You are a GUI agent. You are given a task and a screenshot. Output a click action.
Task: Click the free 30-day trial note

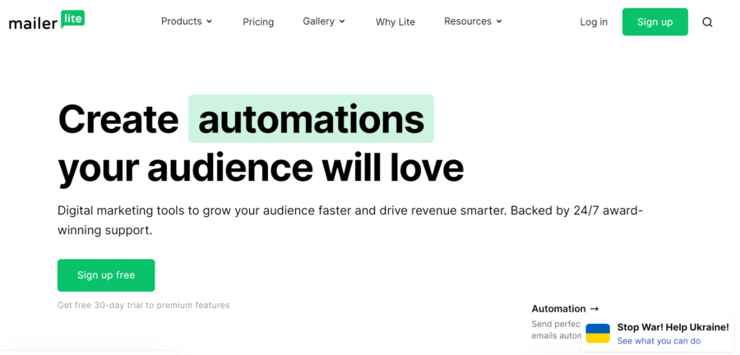(x=143, y=305)
